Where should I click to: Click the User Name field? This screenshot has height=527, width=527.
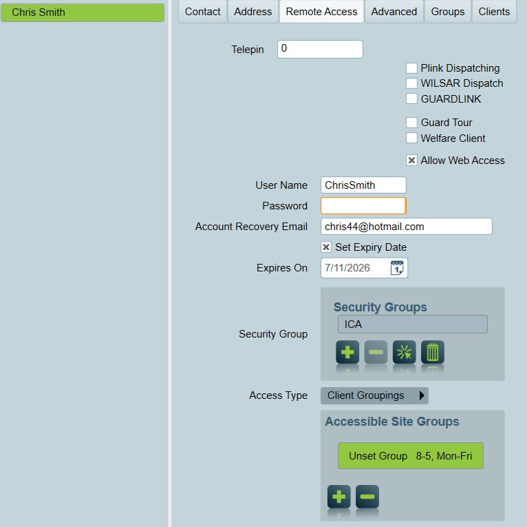pos(363,185)
